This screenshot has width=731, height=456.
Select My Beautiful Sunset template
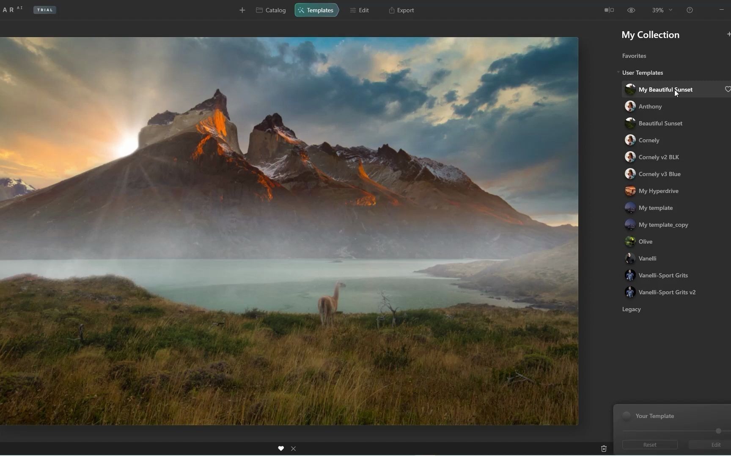tap(676, 90)
